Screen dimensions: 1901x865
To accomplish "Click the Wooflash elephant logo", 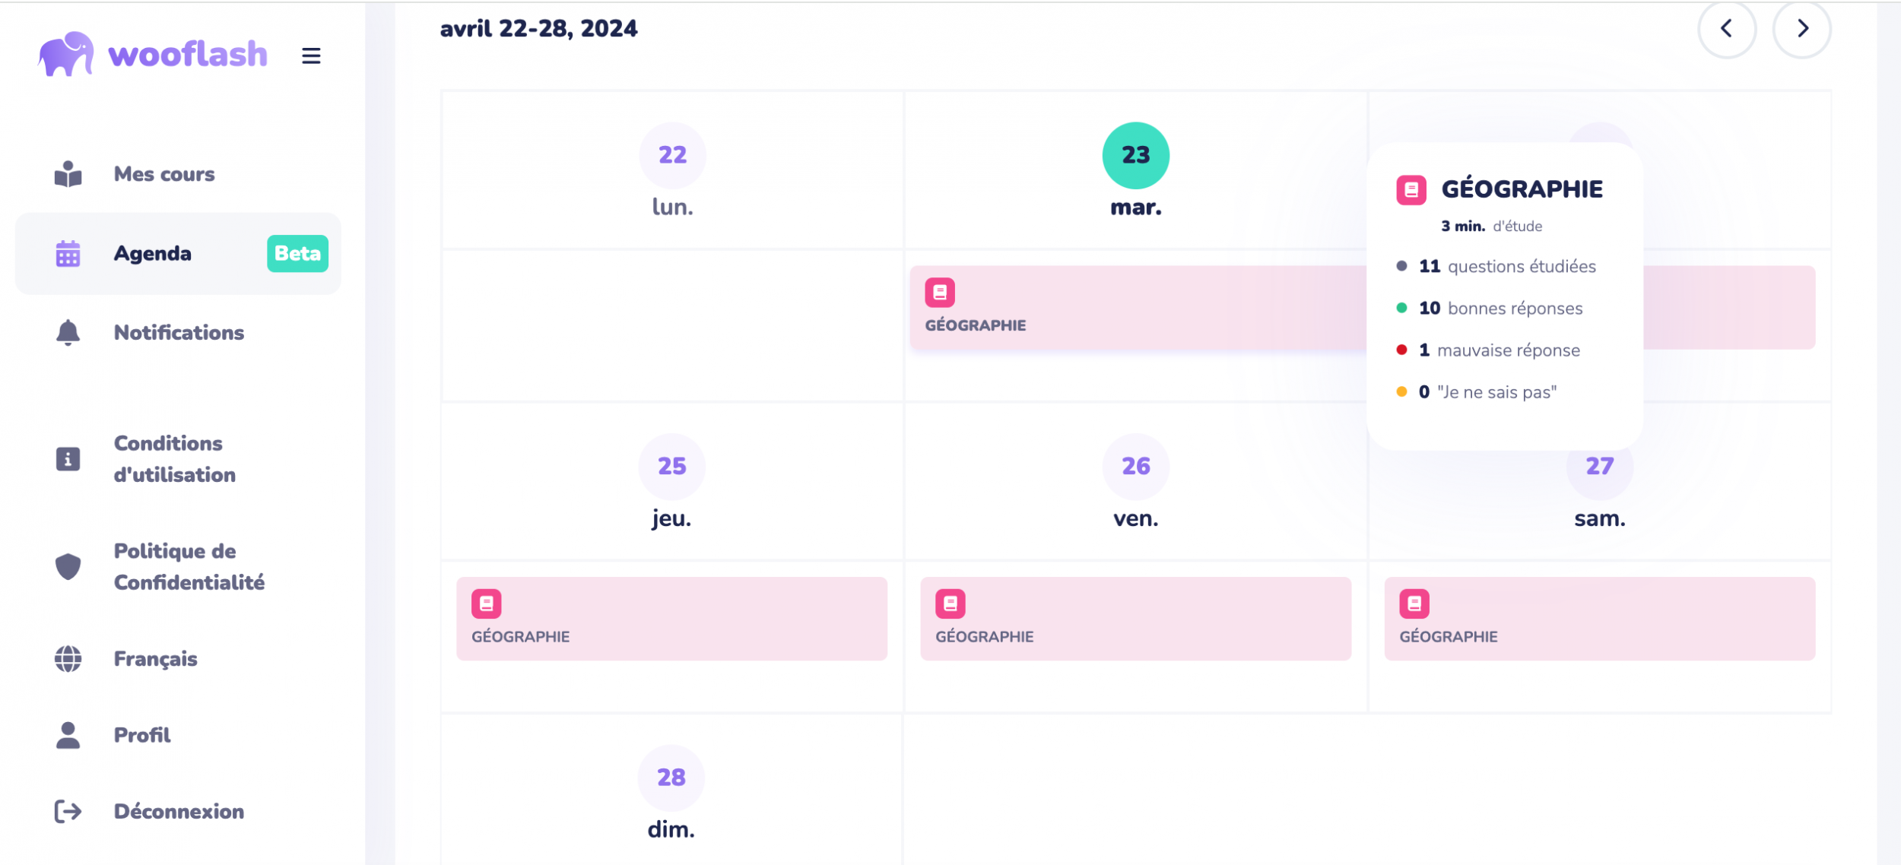I will [67, 54].
